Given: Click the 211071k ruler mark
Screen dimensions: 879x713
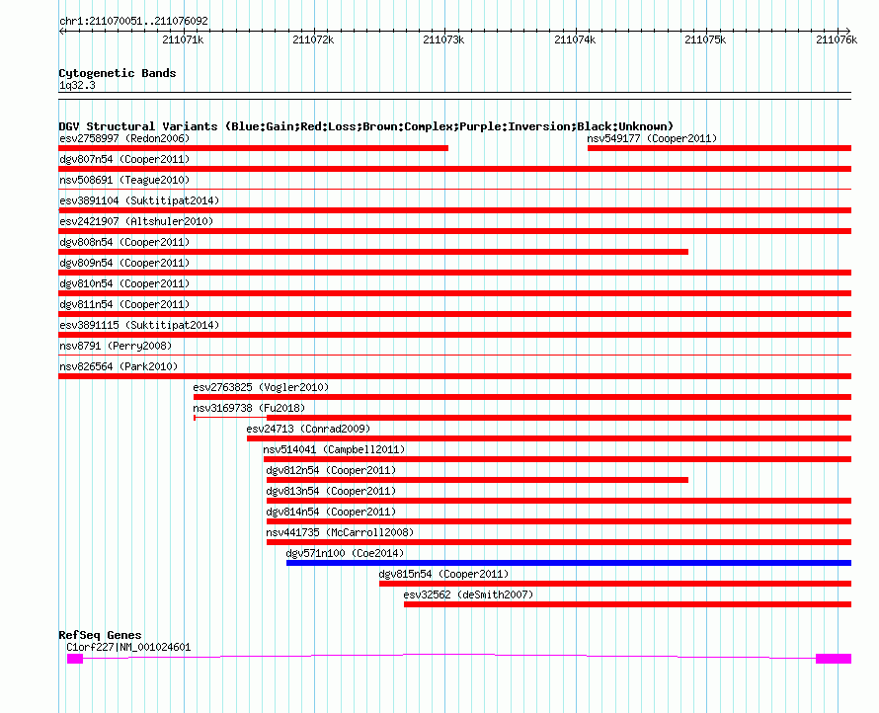Looking at the screenshot, I should click(x=183, y=40).
